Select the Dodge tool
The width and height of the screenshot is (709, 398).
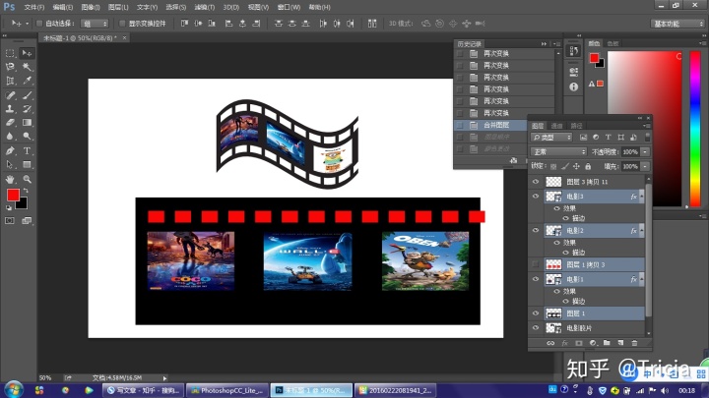pos(28,137)
